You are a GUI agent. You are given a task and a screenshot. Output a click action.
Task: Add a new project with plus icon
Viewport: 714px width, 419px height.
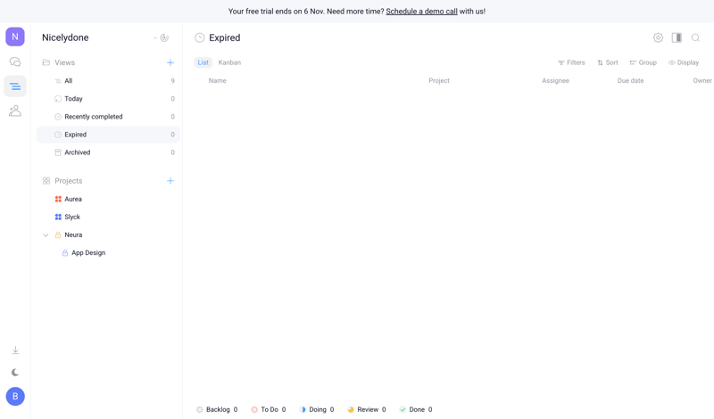(170, 181)
